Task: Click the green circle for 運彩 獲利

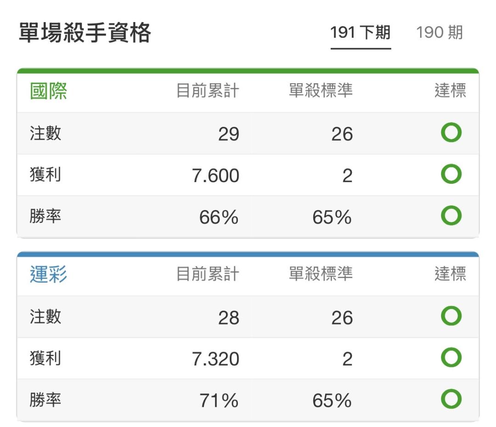Action: [x=451, y=357]
